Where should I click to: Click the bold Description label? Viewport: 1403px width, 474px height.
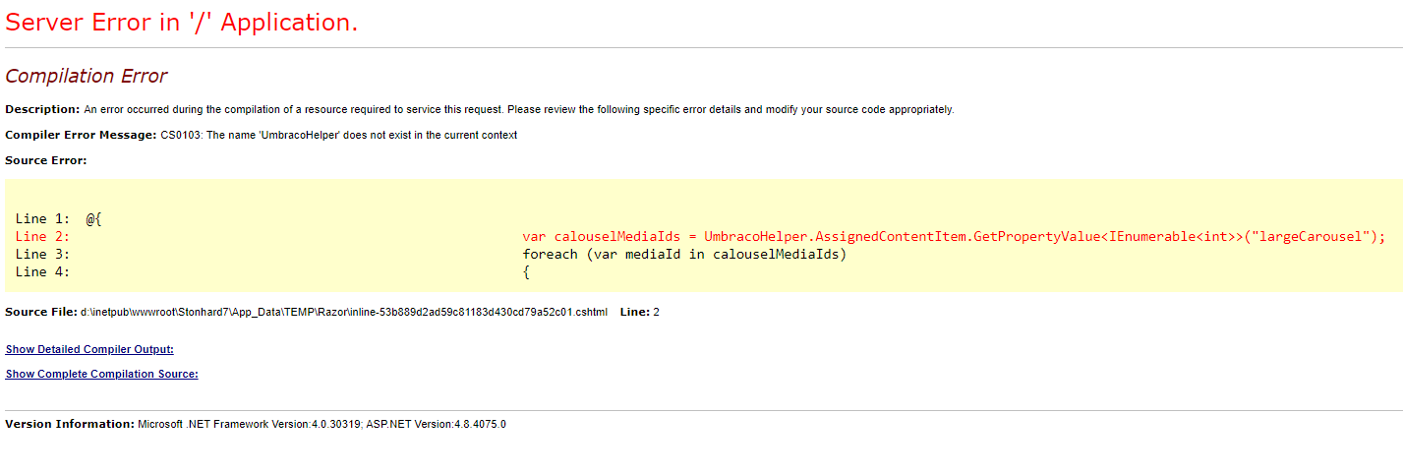pyautogui.click(x=42, y=109)
